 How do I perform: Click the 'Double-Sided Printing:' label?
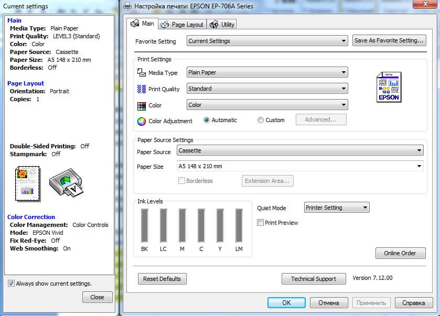coord(43,146)
